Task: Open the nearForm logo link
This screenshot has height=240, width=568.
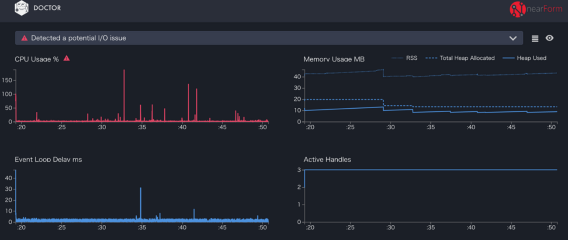Action: point(536,9)
